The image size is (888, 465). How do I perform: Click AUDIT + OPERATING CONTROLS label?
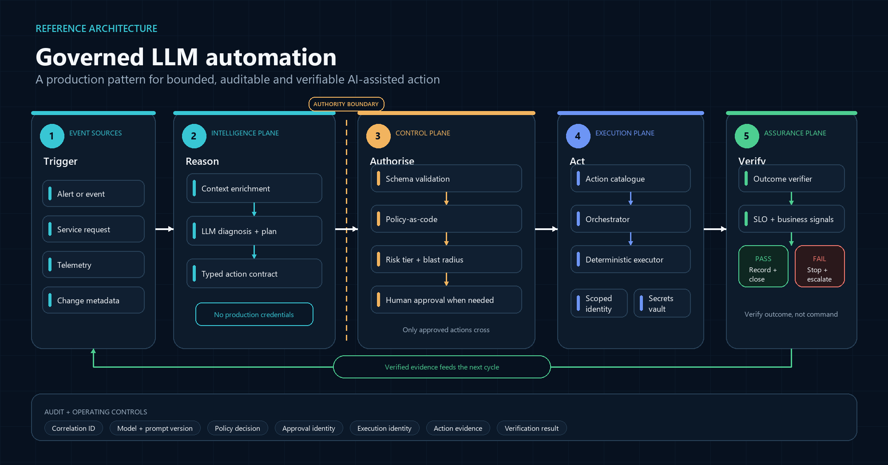point(95,412)
